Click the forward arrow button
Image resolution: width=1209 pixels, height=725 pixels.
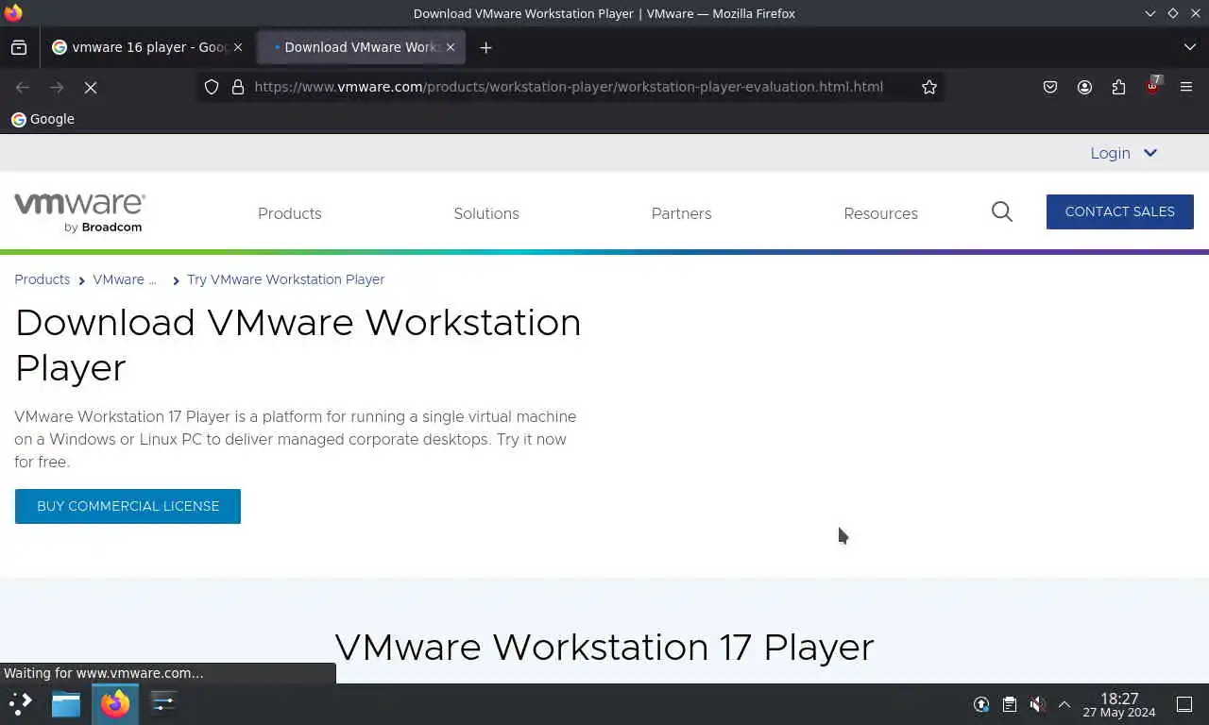[x=57, y=87]
